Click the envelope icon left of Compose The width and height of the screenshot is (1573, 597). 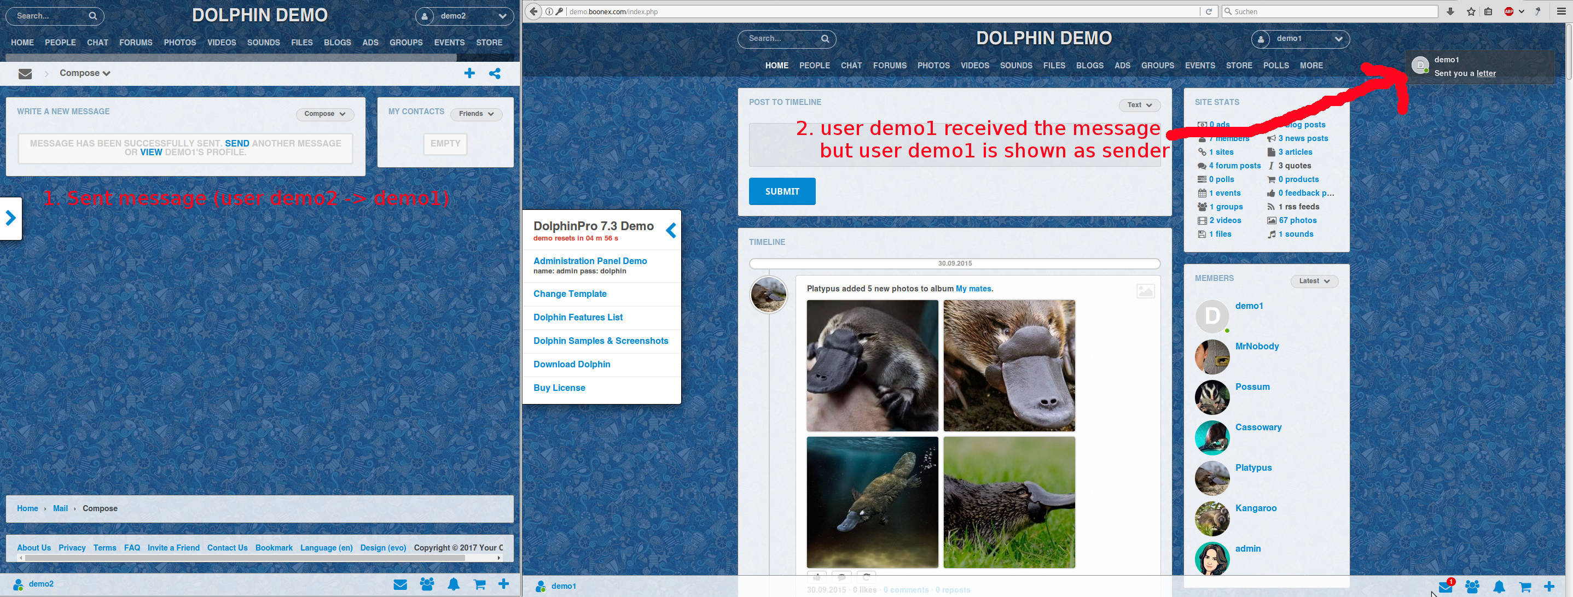click(x=25, y=73)
